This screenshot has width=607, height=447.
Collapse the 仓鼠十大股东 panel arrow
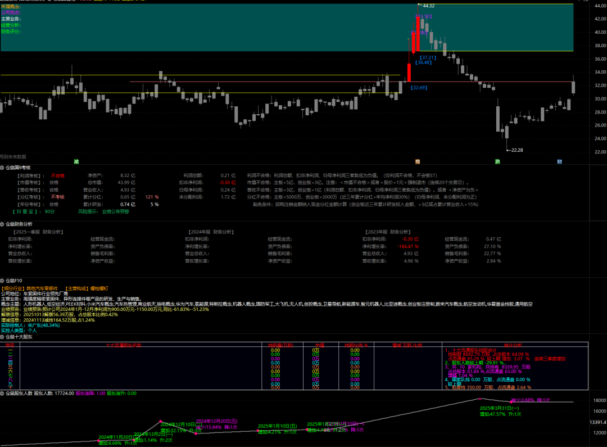2,337
